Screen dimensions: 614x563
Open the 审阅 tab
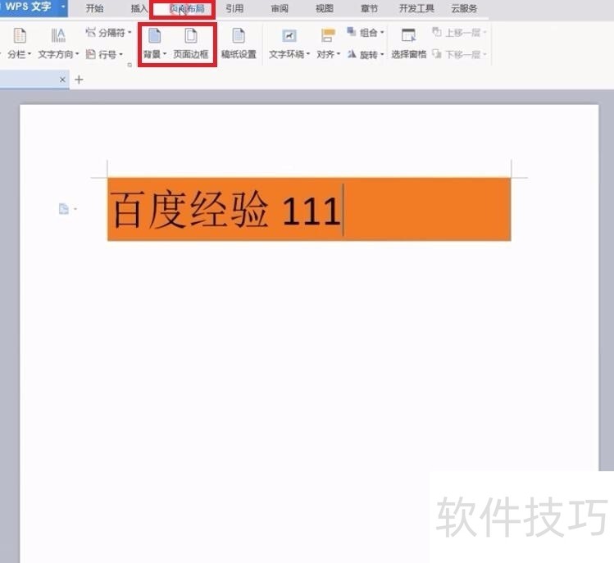pos(280,8)
